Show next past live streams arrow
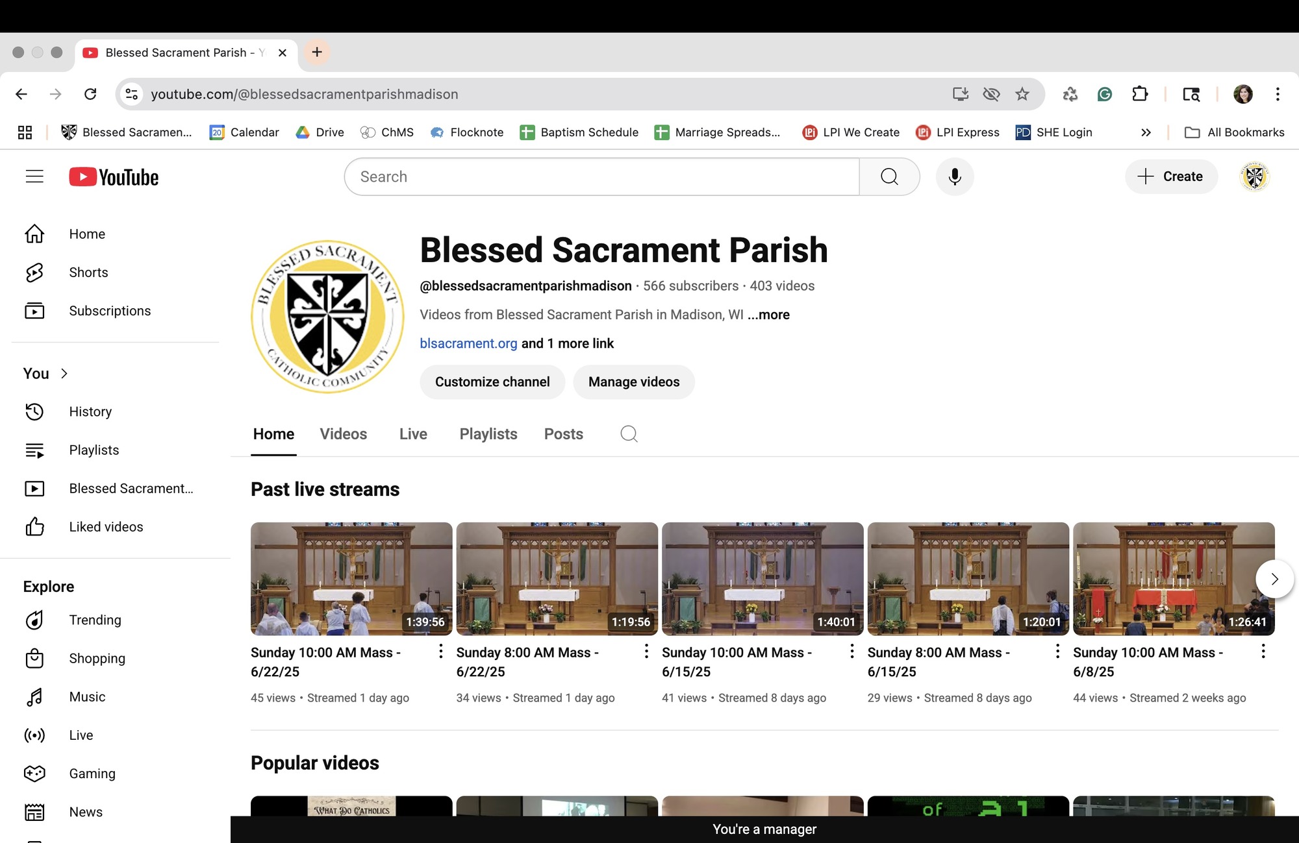The width and height of the screenshot is (1299, 843). [1274, 579]
